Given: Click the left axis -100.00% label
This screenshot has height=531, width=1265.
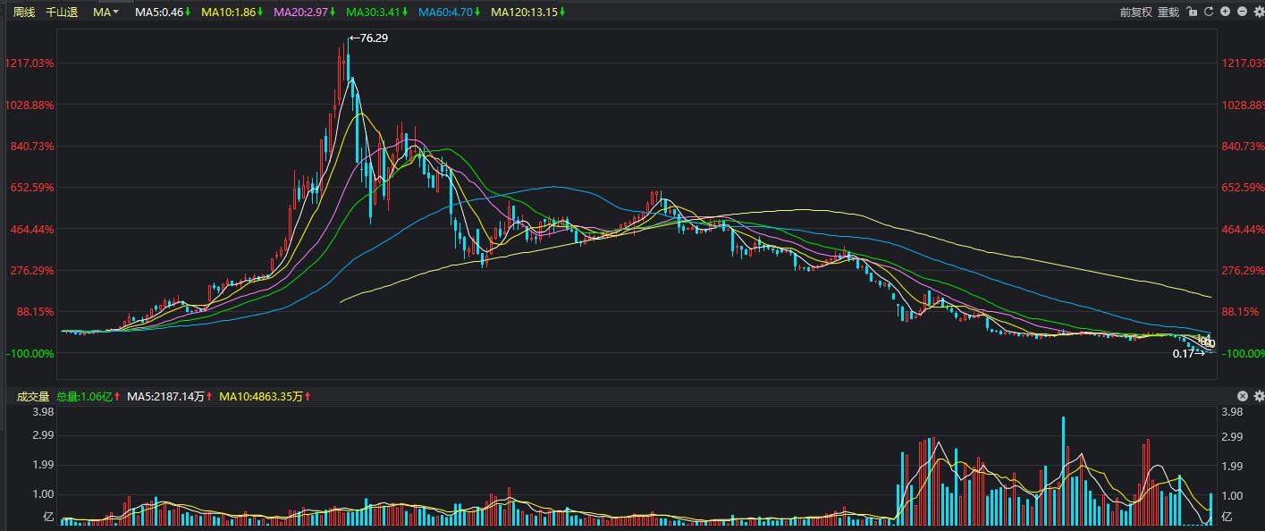Looking at the screenshot, I should point(31,353).
